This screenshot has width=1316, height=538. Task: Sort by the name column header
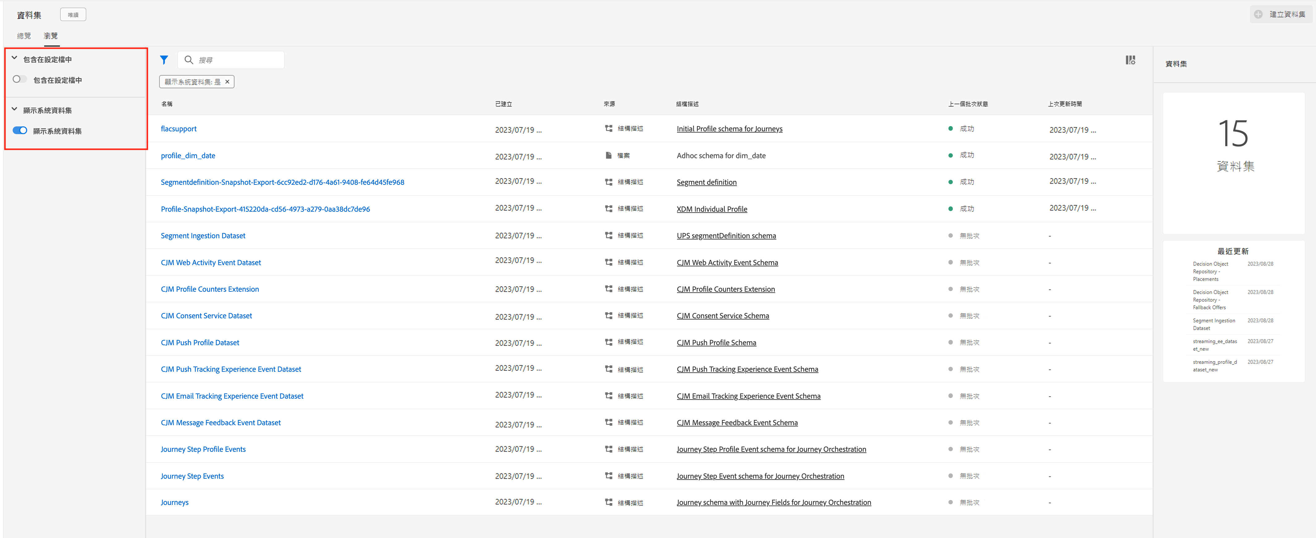tap(166, 104)
